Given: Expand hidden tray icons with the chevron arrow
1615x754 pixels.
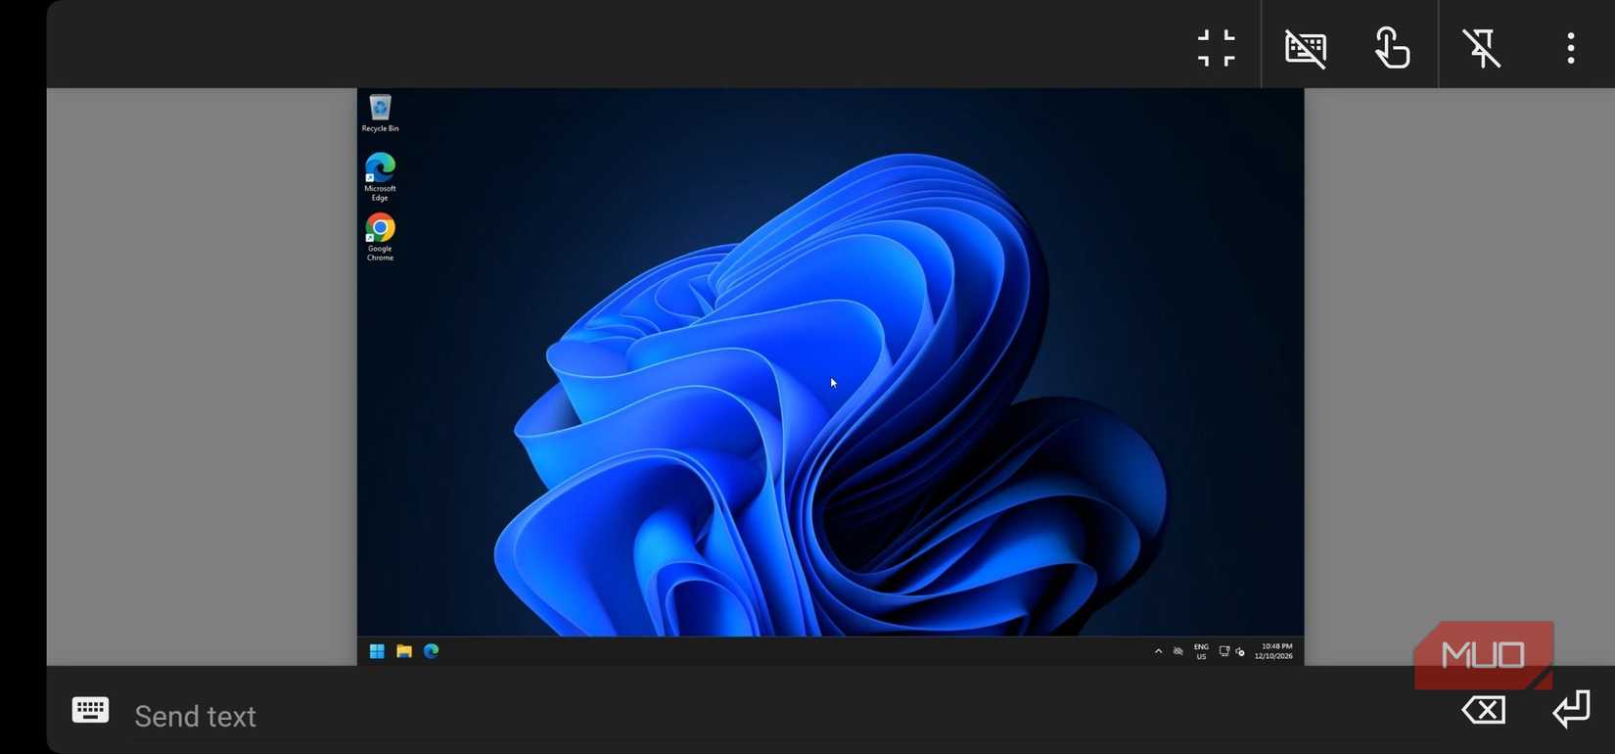Looking at the screenshot, I should tap(1158, 651).
